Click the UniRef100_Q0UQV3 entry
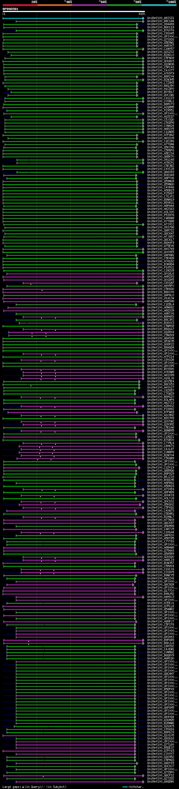 pos(160,61)
